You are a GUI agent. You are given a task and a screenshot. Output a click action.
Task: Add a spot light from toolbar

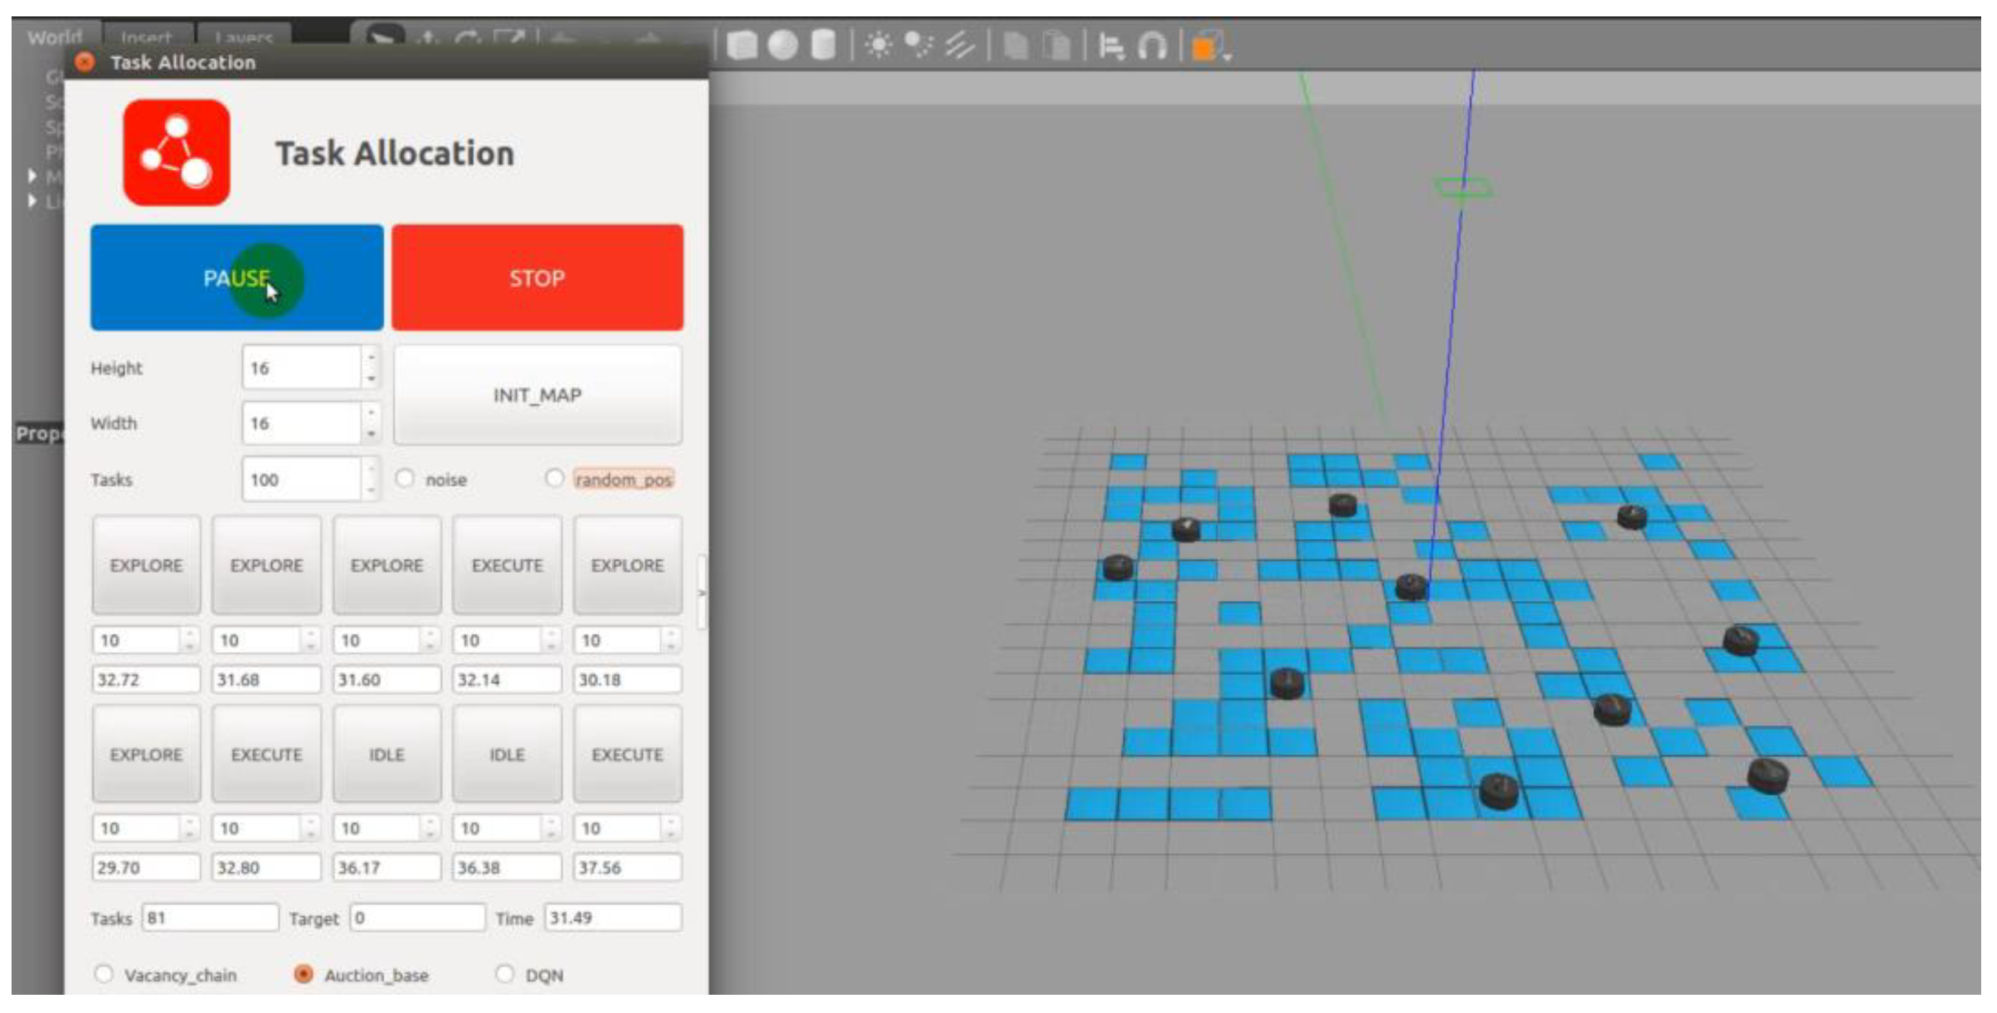tap(919, 46)
